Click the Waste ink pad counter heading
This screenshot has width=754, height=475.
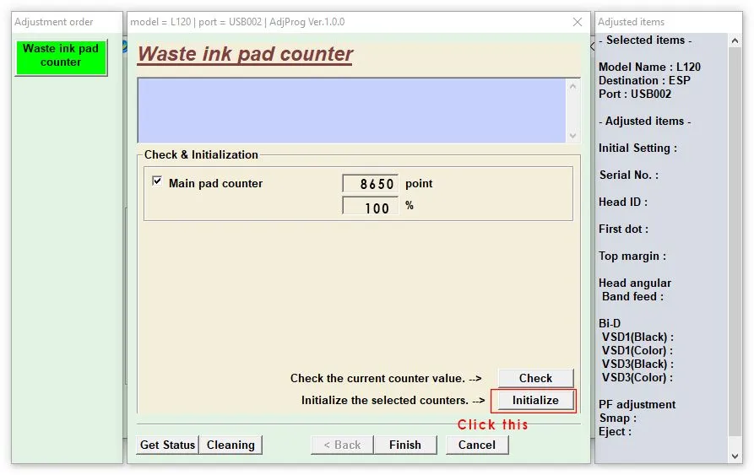(245, 54)
